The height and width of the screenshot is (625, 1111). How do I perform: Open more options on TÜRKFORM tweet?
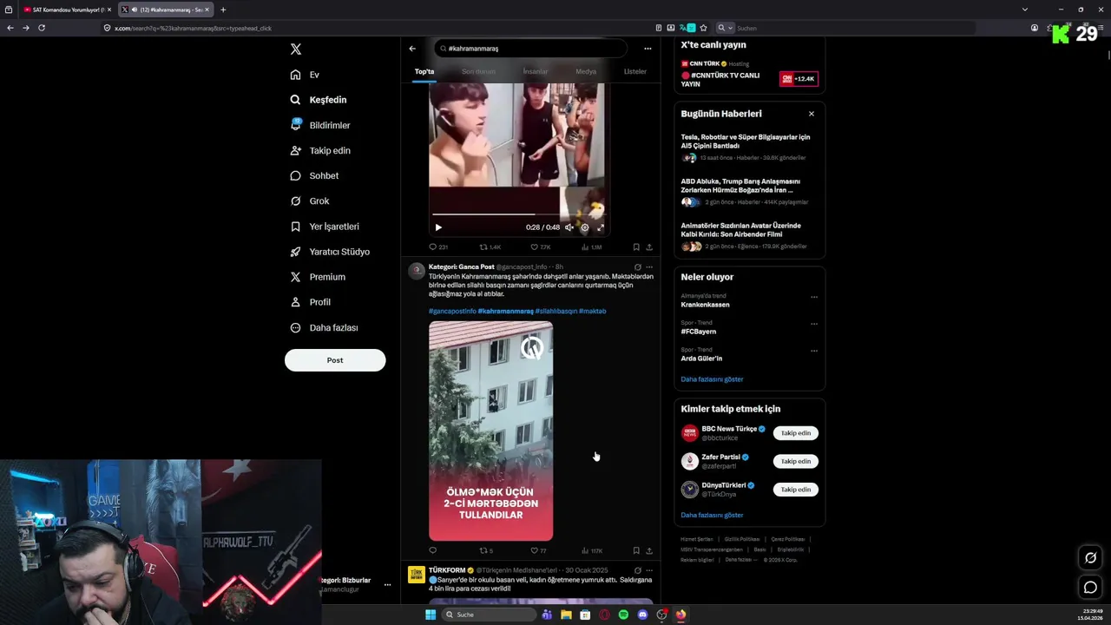tap(649, 570)
